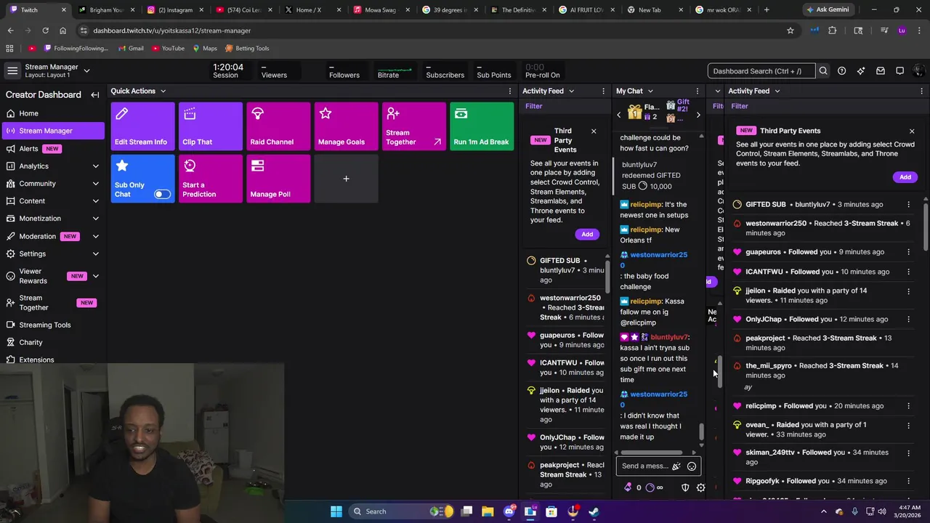This screenshot has width=930, height=523.
Task: Open Streaming Tools in the sidebar
Action: click(x=52, y=325)
